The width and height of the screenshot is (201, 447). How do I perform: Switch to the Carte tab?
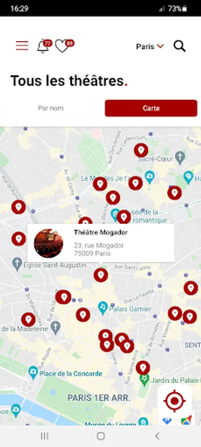coord(151,108)
